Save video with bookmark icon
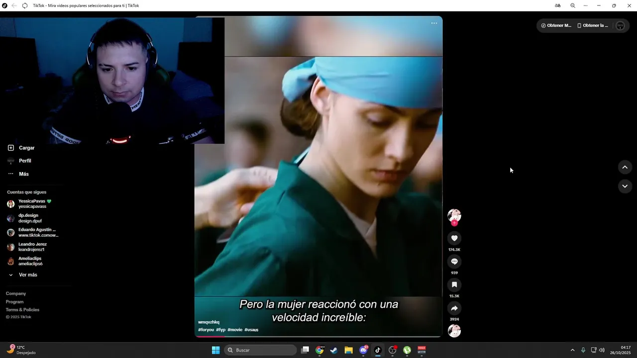637x358 pixels. point(454,285)
